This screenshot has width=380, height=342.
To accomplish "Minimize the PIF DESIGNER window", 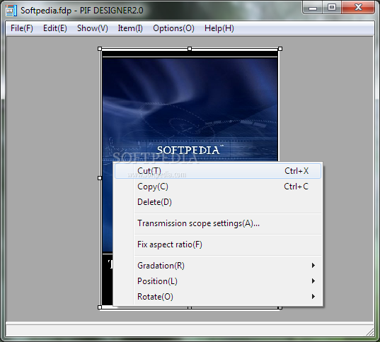I will (313, 8).
